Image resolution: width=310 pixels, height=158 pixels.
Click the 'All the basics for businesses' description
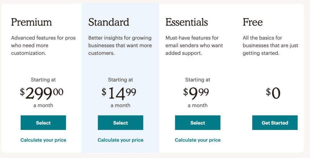coord(270,45)
